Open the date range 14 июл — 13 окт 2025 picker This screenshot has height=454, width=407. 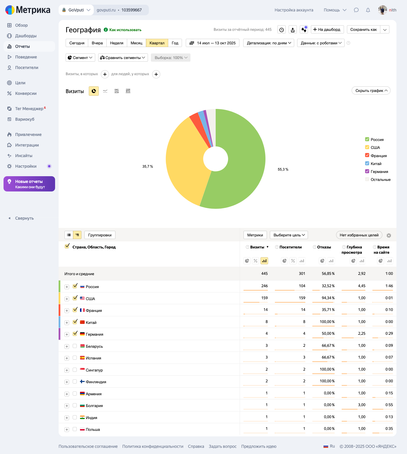(x=213, y=43)
